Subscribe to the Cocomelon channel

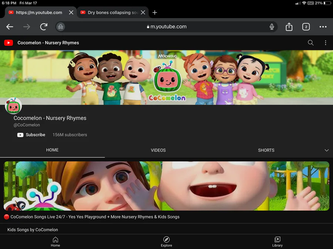[x=31, y=135]
